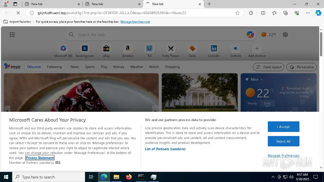Open page settings gear icon
This screenshot has height=182, width=324.
point(285,35)
